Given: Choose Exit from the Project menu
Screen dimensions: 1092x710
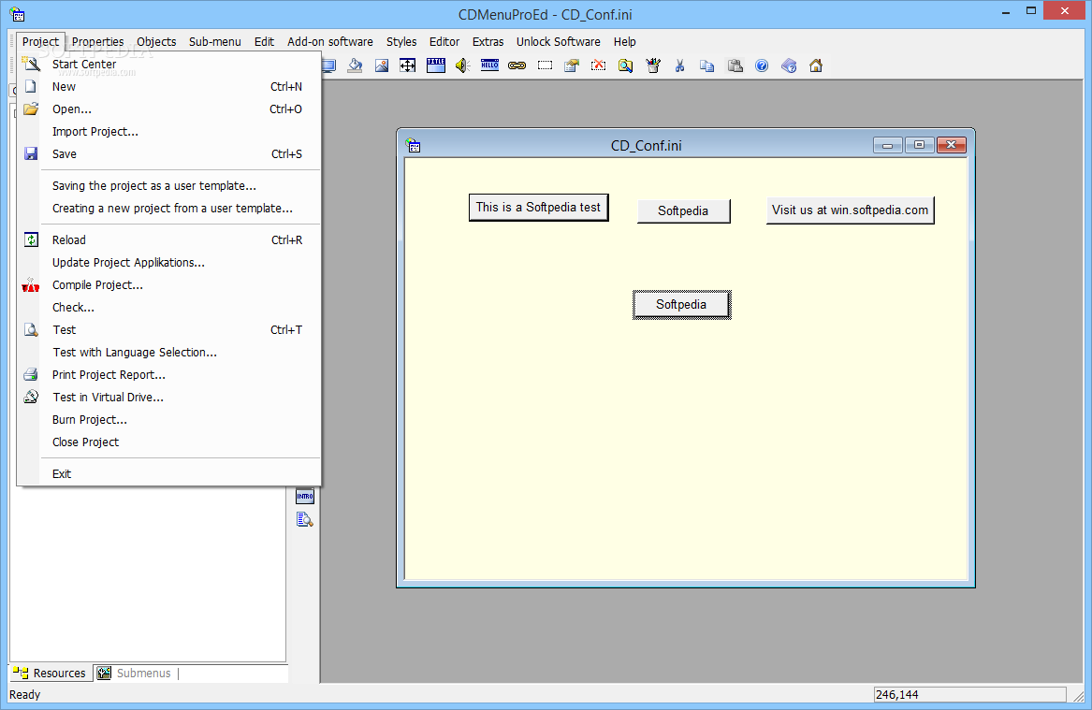Looking at the screenshot, I should click(167, 474).
